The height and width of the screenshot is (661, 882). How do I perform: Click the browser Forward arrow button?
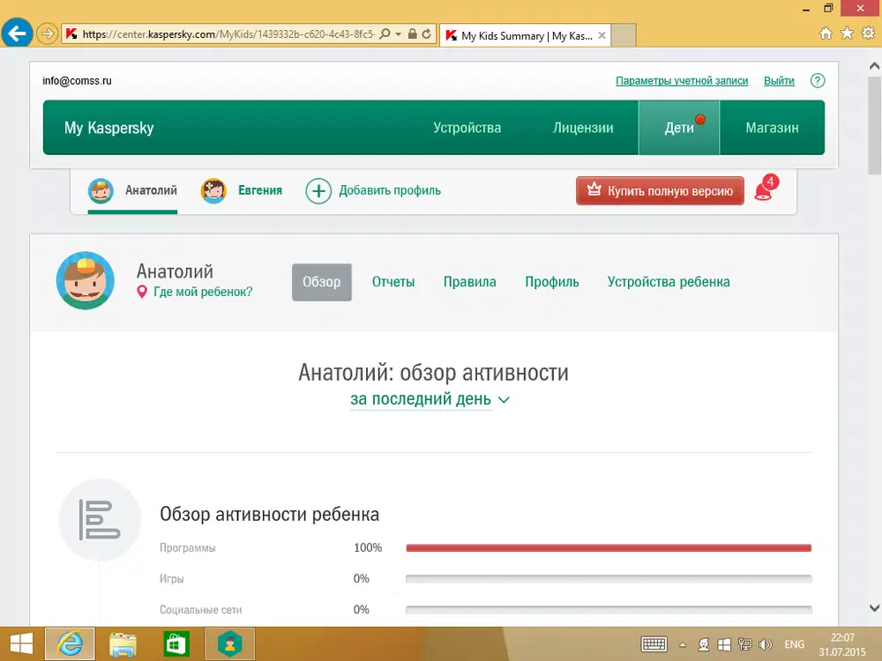[48, 33]
